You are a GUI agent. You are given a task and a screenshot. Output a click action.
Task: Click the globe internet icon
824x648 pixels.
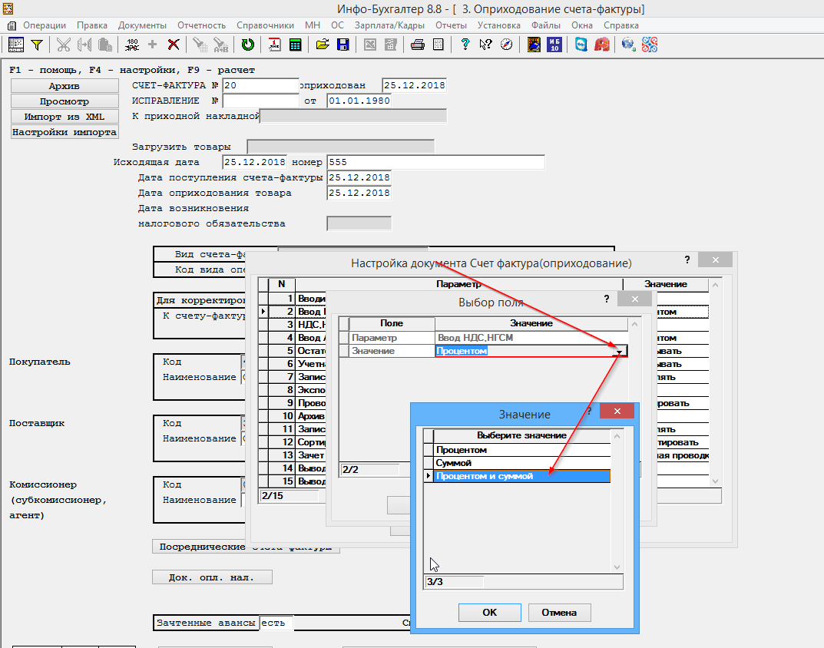tap(628, 45)
